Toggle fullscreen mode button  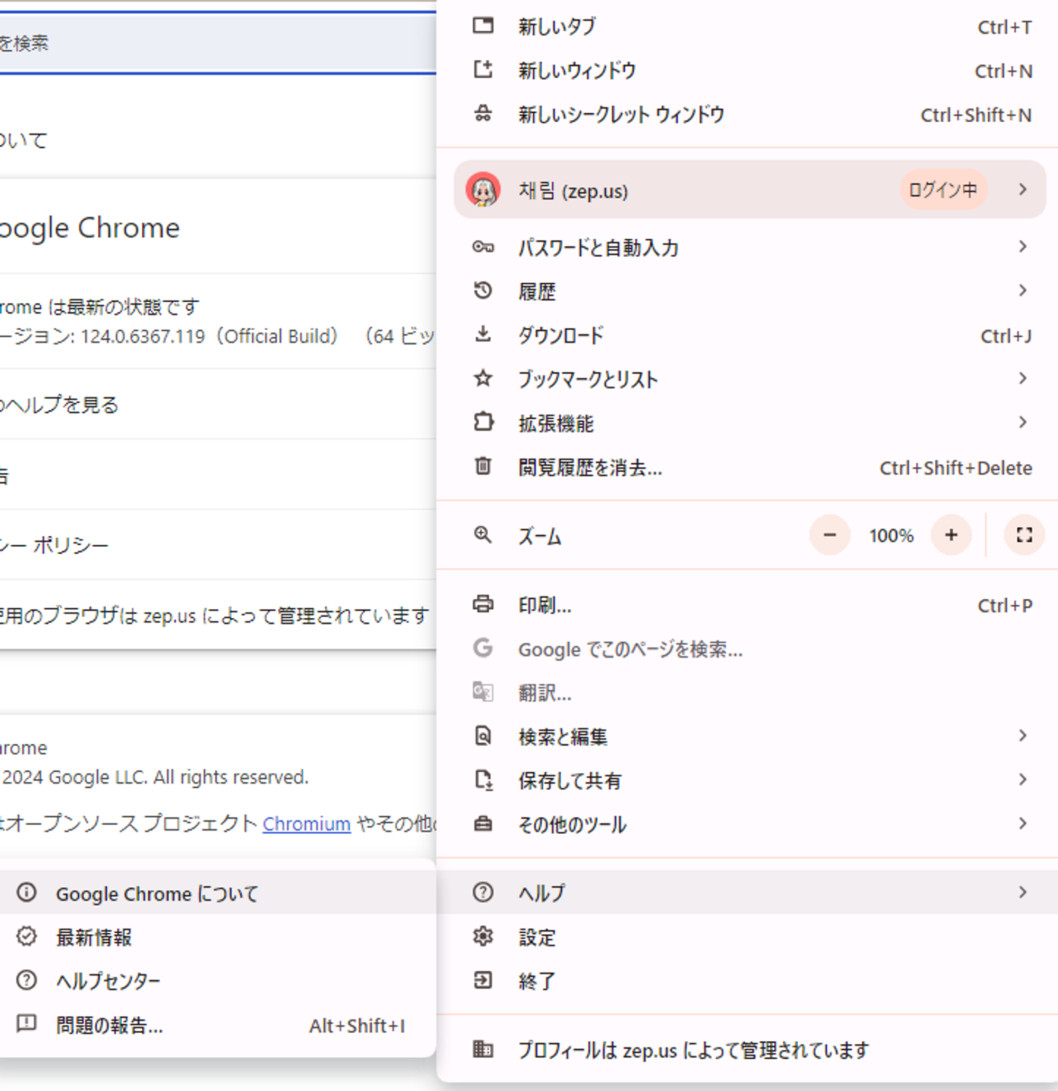[1024, 535]
